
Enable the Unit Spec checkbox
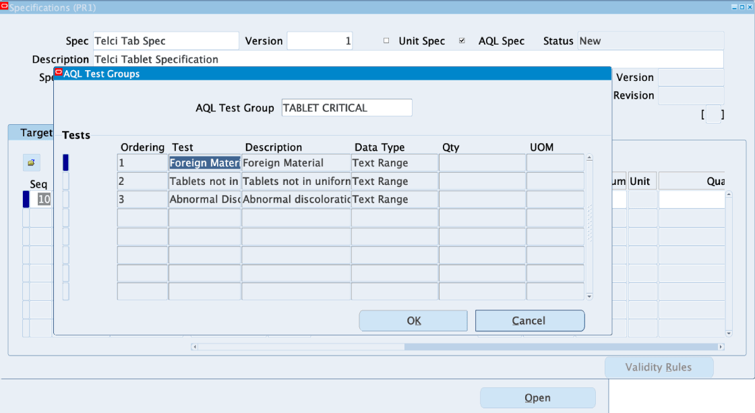coord(386,41)
